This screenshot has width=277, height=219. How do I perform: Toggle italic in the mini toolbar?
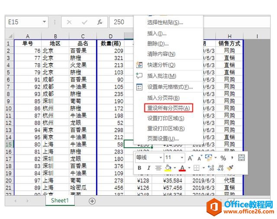(x=149, y=168)
